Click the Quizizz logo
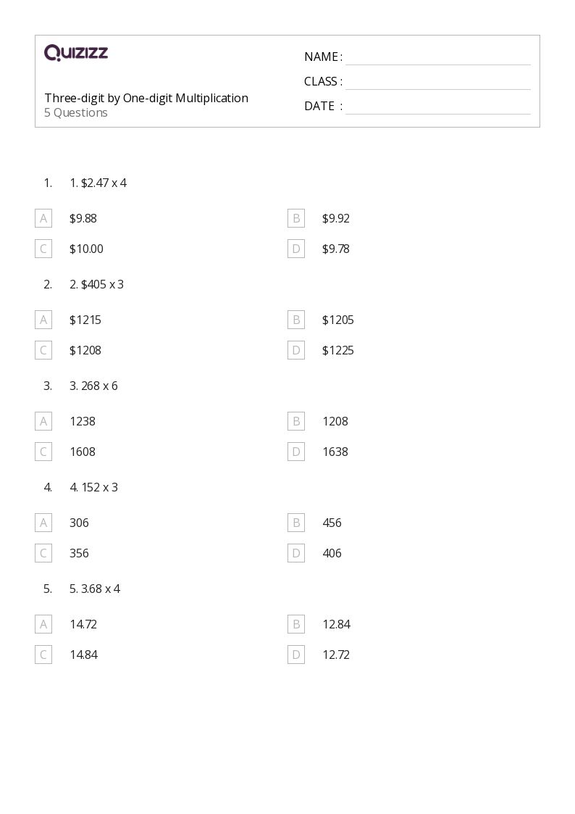Screen dimensions: 575x814 (x=76, y=52)
